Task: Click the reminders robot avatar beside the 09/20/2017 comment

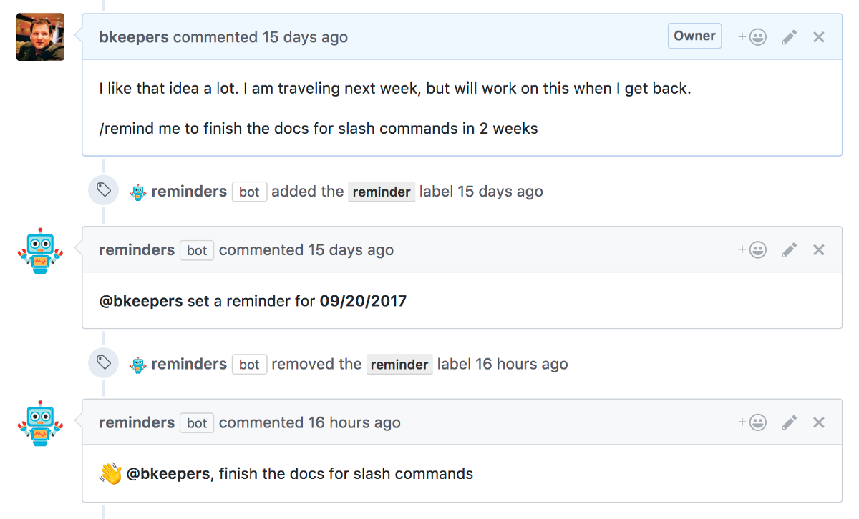Action: tap(40, 251)
